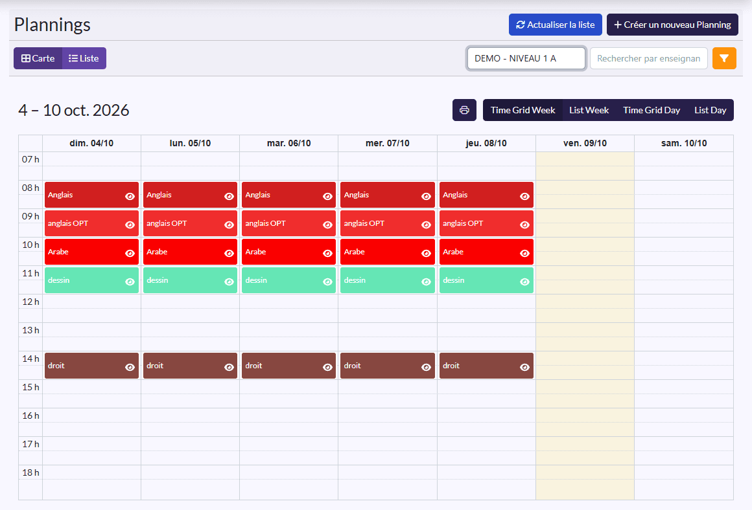Click the Anglais label on lun. 05/10
Screen dimensions: 752x510
[x=159, y=195]
